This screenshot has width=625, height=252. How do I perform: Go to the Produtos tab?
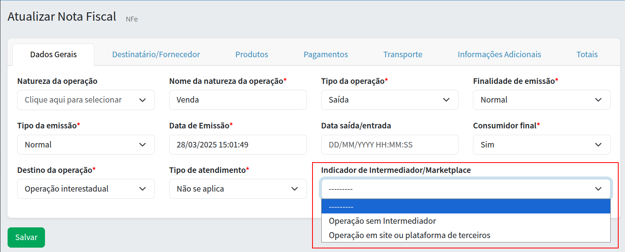click(x=252, y=54)
